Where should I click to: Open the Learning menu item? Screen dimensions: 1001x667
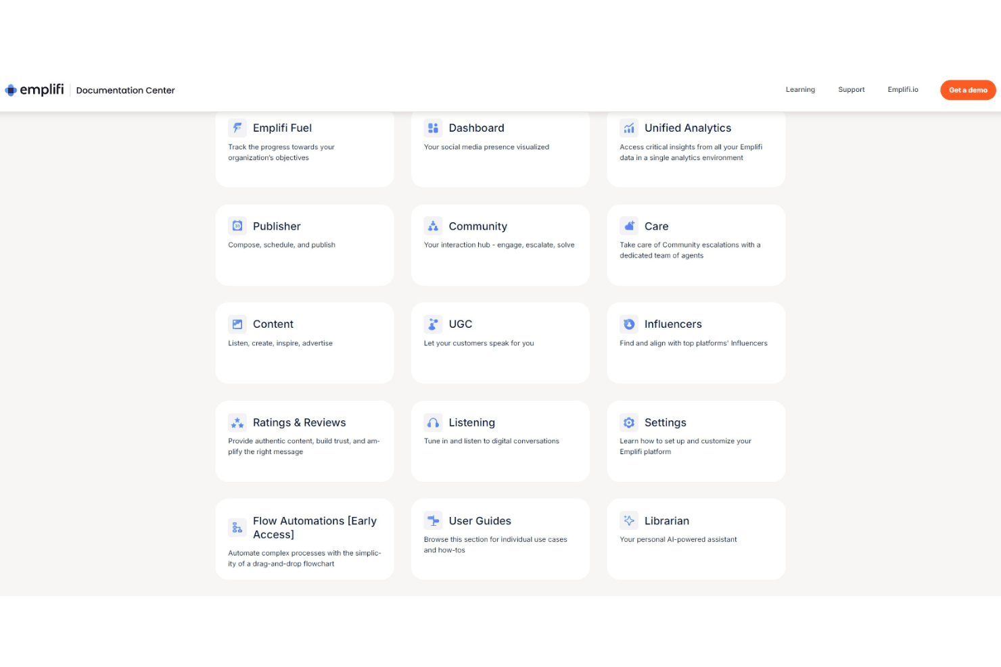point(800,90)
